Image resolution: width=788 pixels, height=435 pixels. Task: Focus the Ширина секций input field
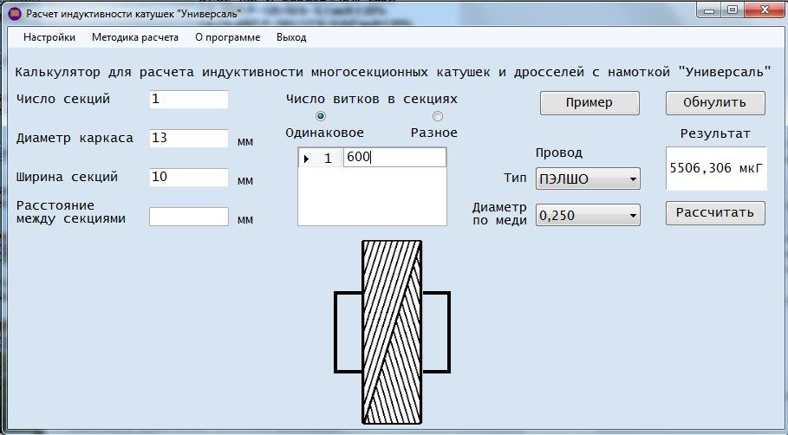(188, 178)
